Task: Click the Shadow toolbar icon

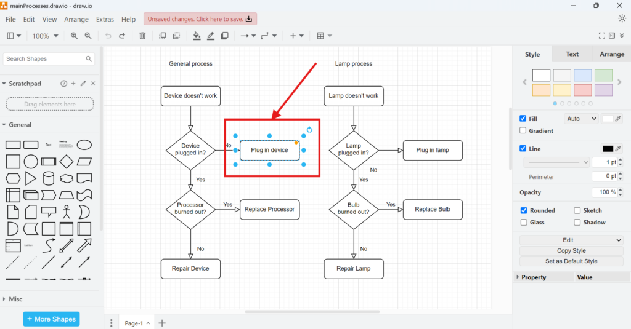Action: (224, 36)
